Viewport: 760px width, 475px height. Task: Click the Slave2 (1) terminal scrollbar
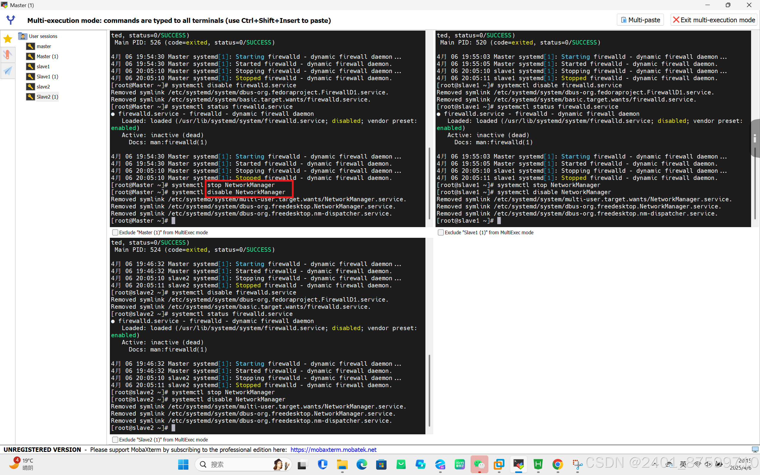(x=429, y=390)
